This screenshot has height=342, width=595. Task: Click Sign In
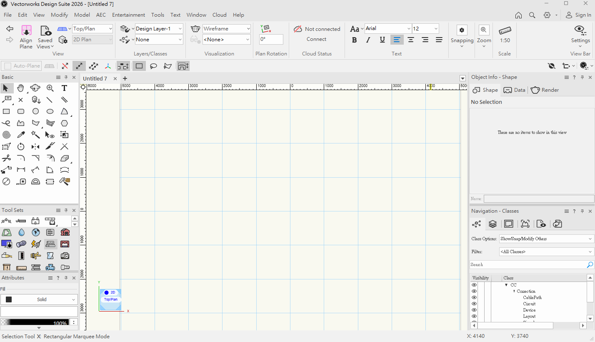pyautogui.click(x=578, y=15)
